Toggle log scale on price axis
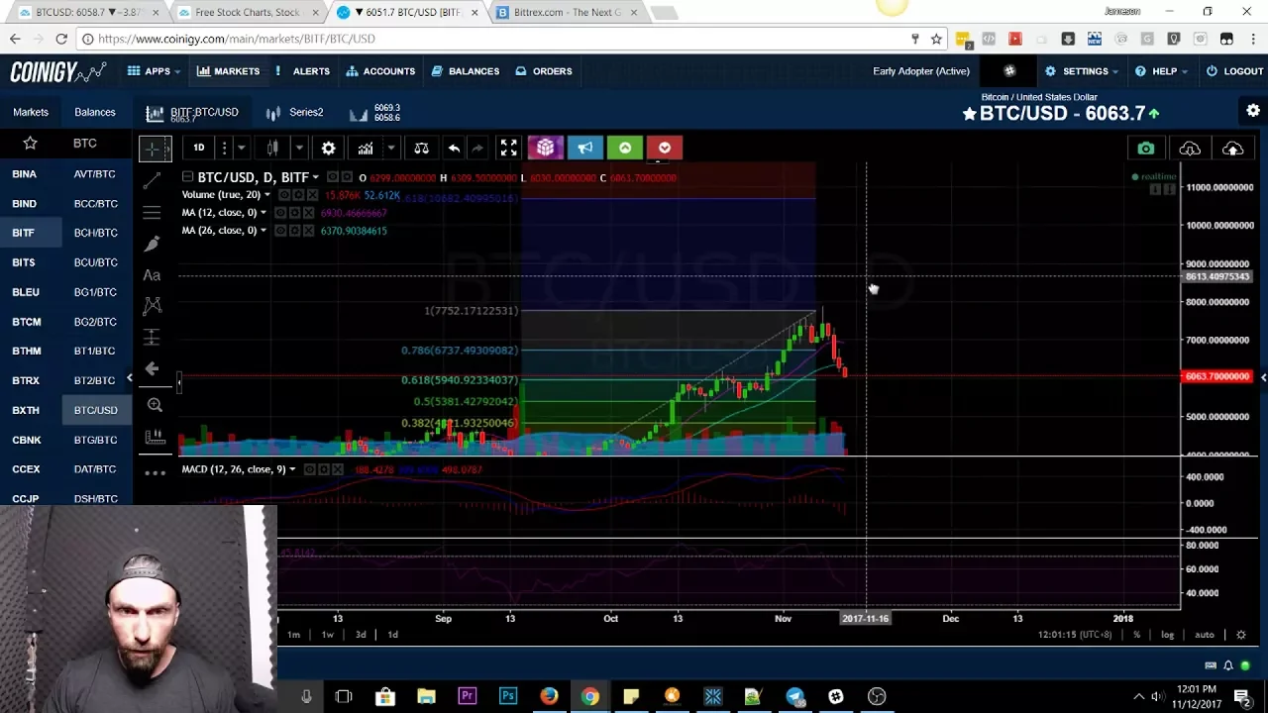 point(1167,635)
